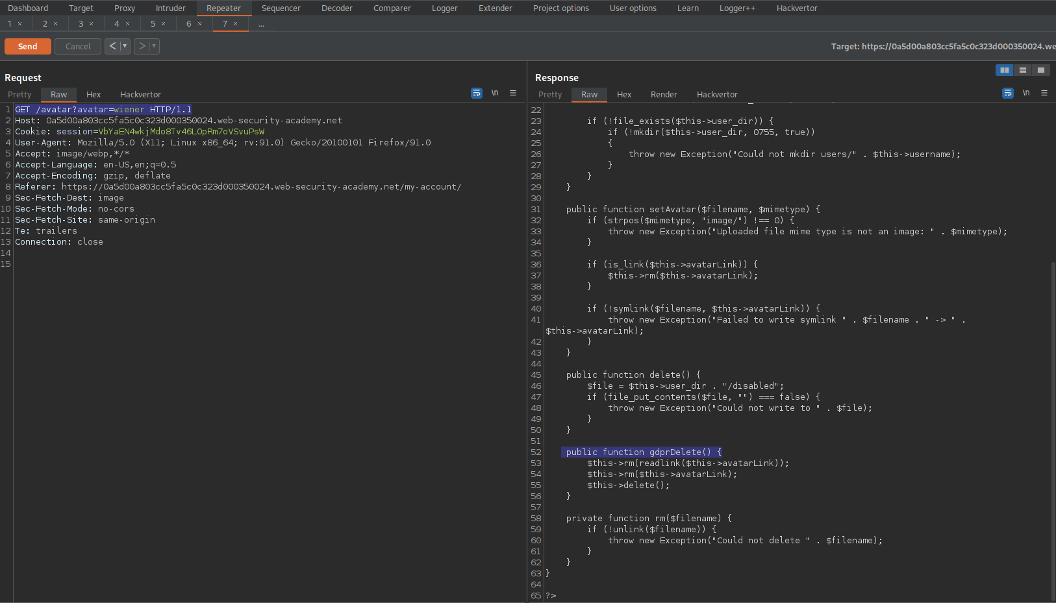Viewport: 1056px width, 603px height.
Task: Open Project options tab
Action: [x=561, y=8]
